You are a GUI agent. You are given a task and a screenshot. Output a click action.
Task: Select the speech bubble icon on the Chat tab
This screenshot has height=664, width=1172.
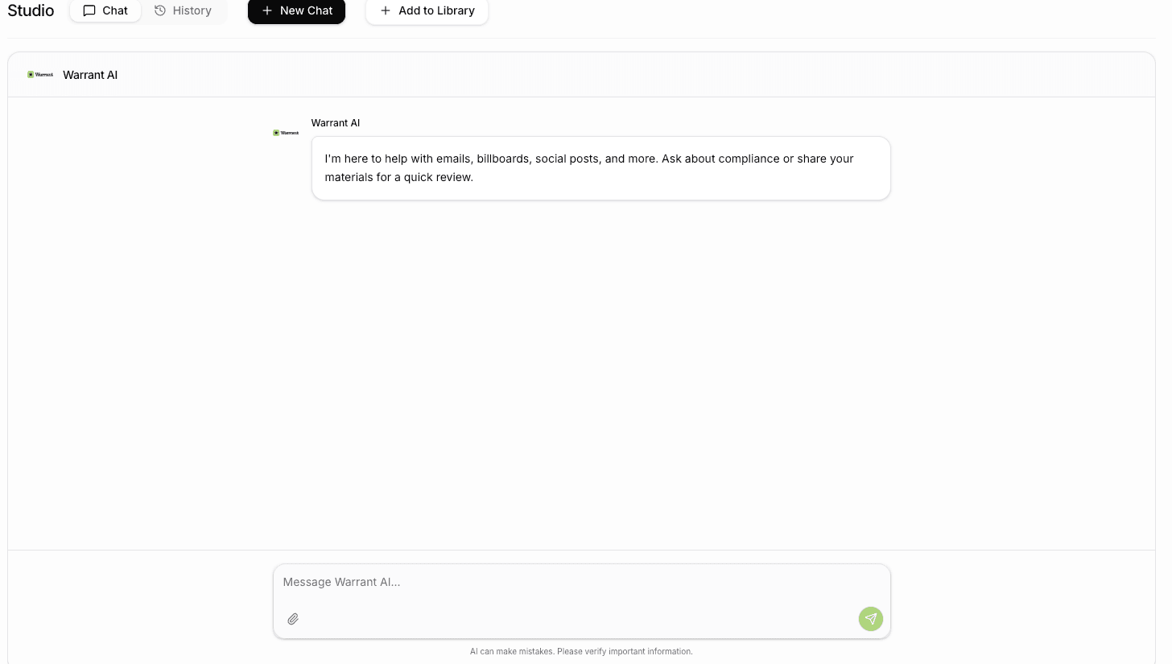(91, 10)
